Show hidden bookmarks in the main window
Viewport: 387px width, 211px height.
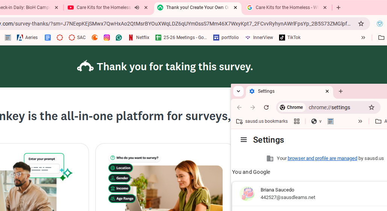tap(363, 38)
